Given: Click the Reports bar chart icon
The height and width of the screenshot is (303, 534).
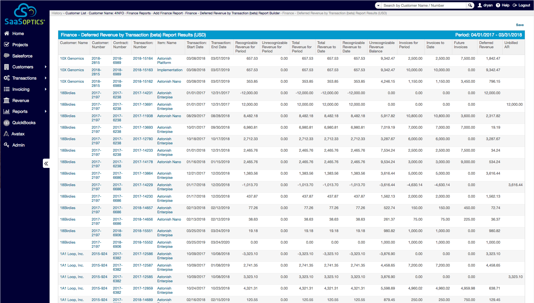Looking at the screenshot, I should [7, 112].
